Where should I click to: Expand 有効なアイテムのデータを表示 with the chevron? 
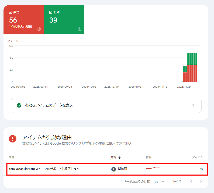[x=193, y=105]
